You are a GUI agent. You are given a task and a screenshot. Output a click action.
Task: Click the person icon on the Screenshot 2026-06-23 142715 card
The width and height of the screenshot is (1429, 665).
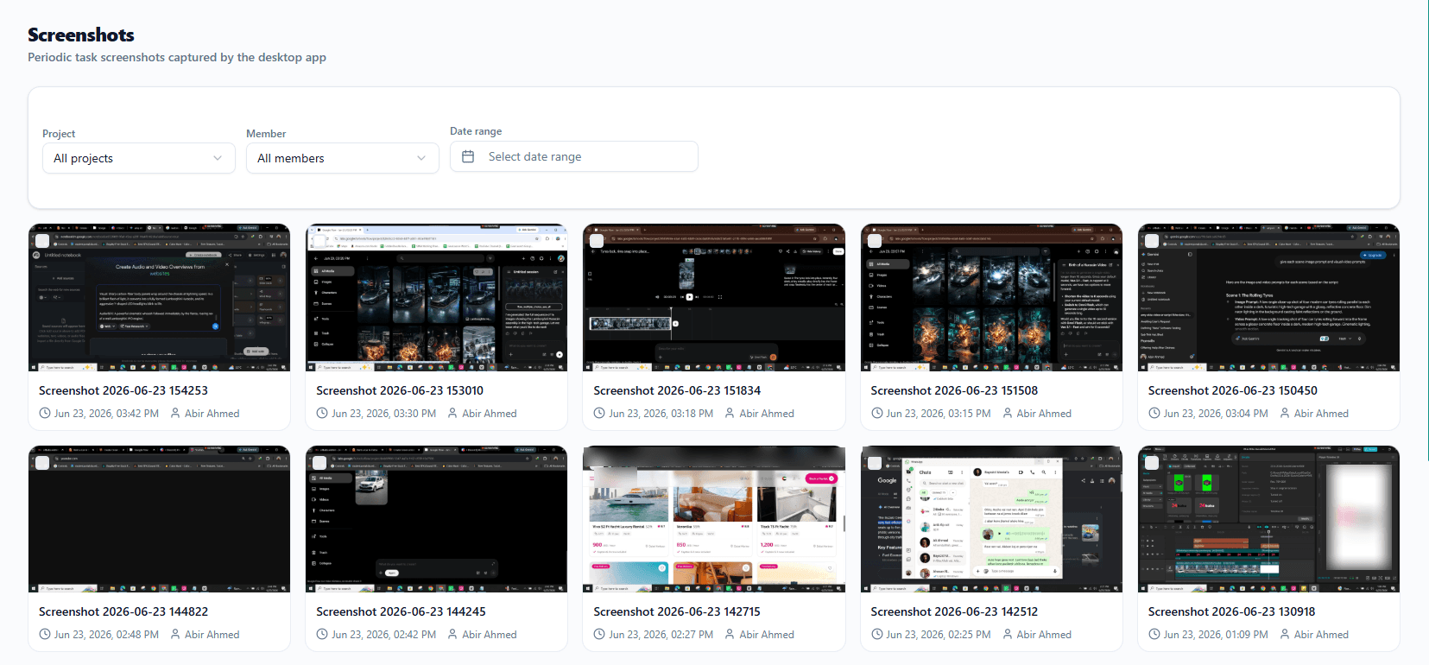tap(730, 635)
